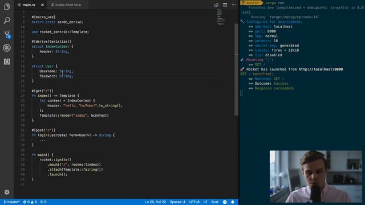Click 'cargo run' command in terminal
365x205 pixels.
tap(275, 3)
